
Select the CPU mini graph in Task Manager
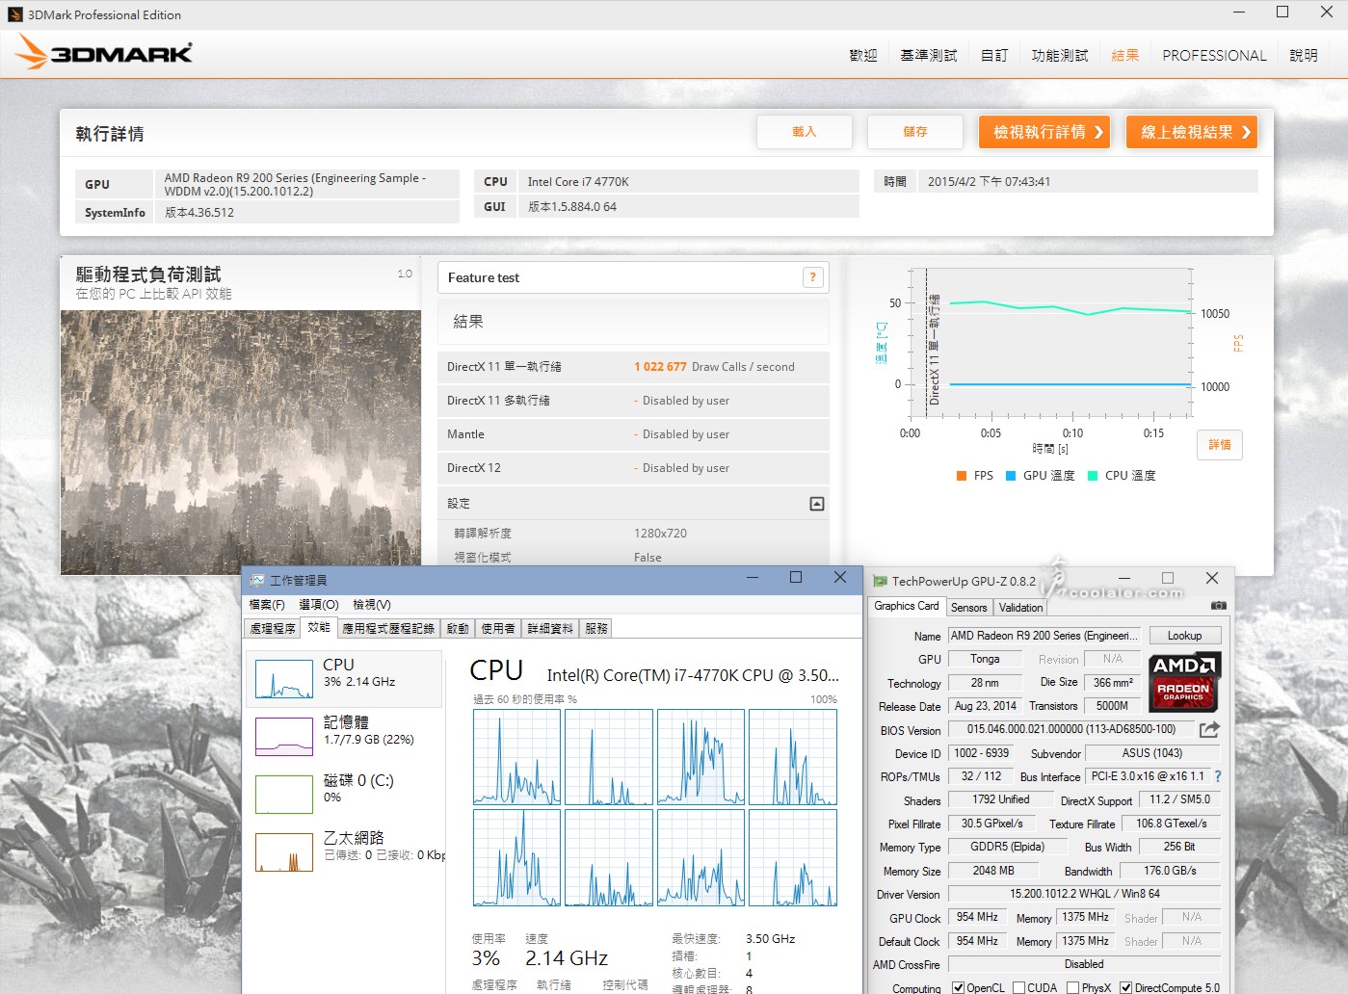pos(284,678)
